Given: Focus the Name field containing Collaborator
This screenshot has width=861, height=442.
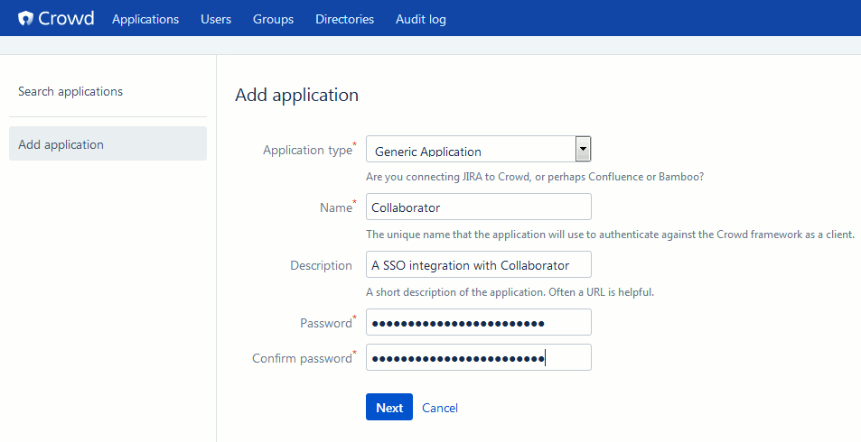Looking at the screenshot, I should pyautogui.click(x=478, y=207).
